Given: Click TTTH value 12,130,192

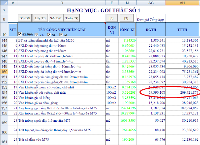Looking at the screenshot, I should point(182,139).
